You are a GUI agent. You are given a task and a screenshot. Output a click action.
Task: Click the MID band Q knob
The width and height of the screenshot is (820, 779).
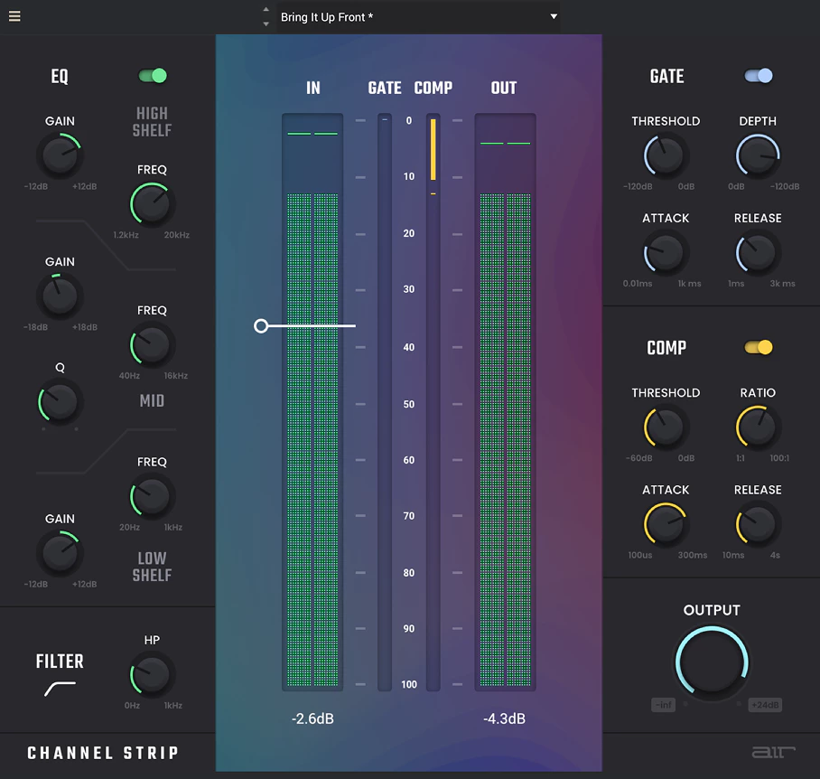[x=60, y=402]
